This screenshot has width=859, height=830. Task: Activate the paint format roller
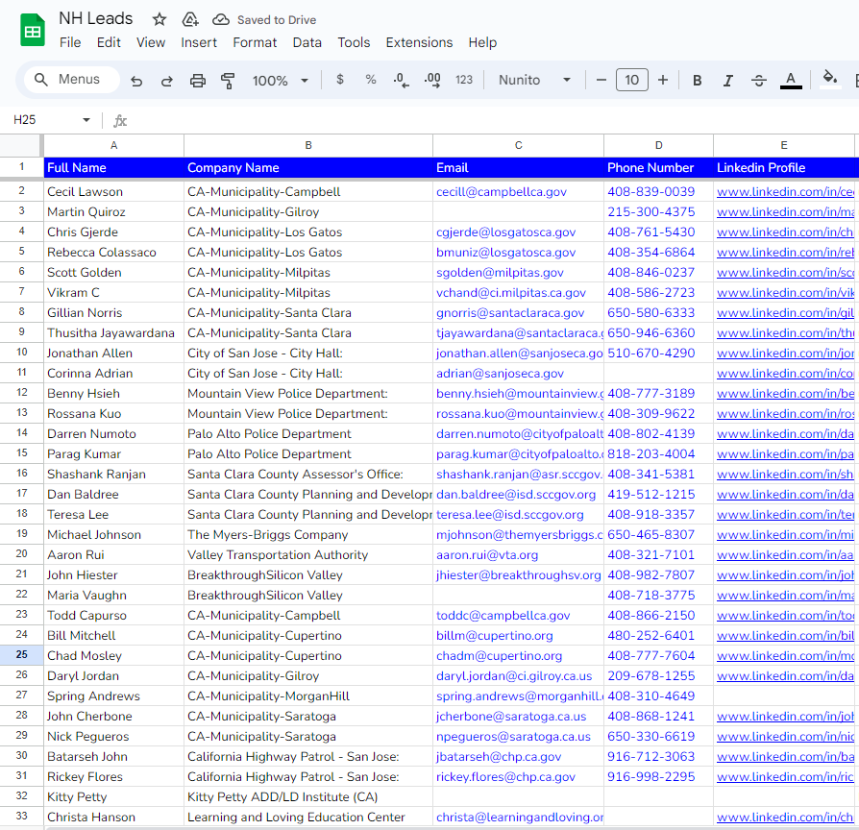click(x=228, y=81)
